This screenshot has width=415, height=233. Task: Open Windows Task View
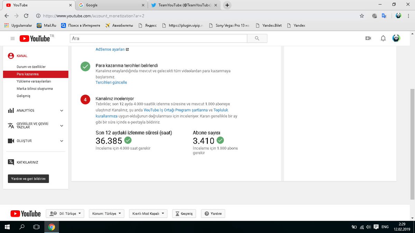[36, 227]
